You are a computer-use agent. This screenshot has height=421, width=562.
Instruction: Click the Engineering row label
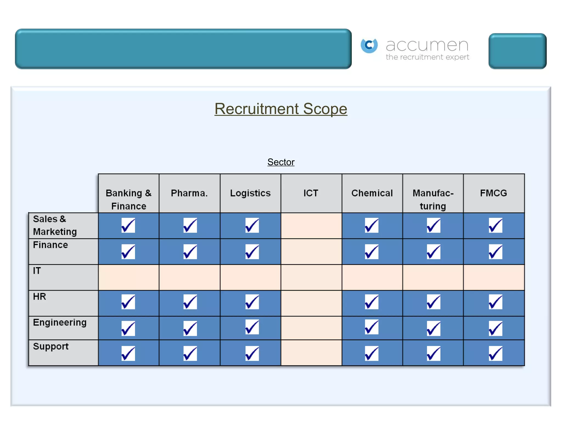pyautogui.click(x=63, y=328)
